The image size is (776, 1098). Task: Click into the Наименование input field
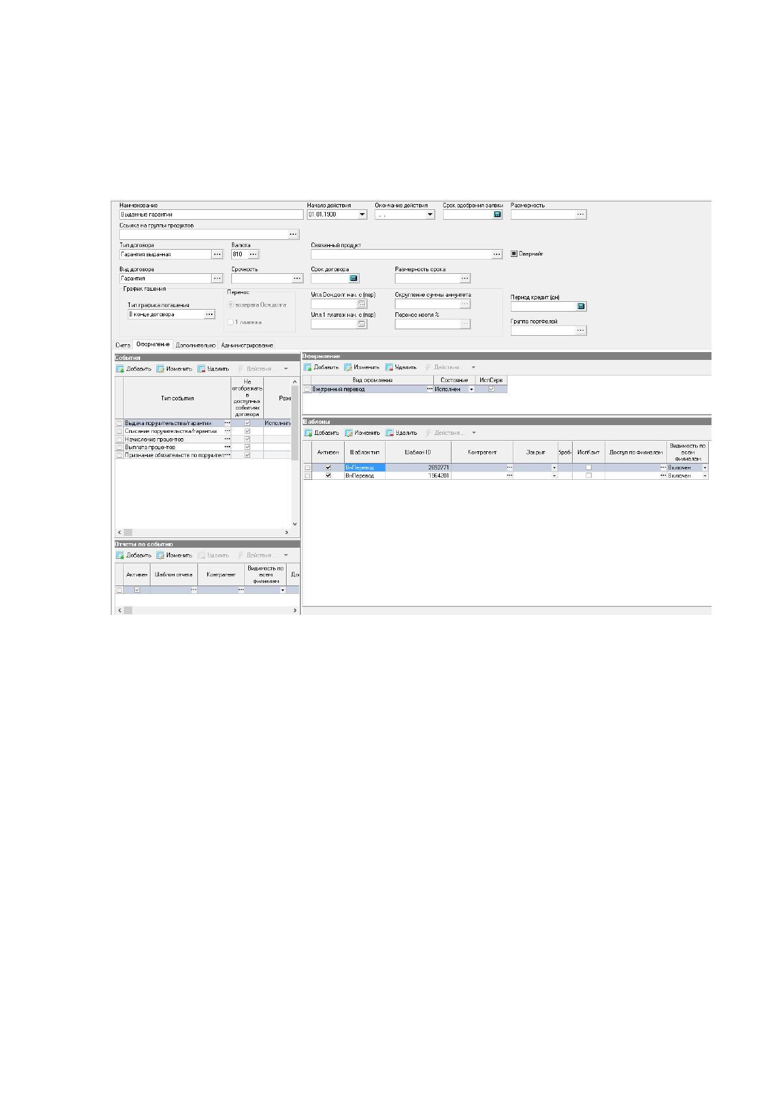point(211,215)
